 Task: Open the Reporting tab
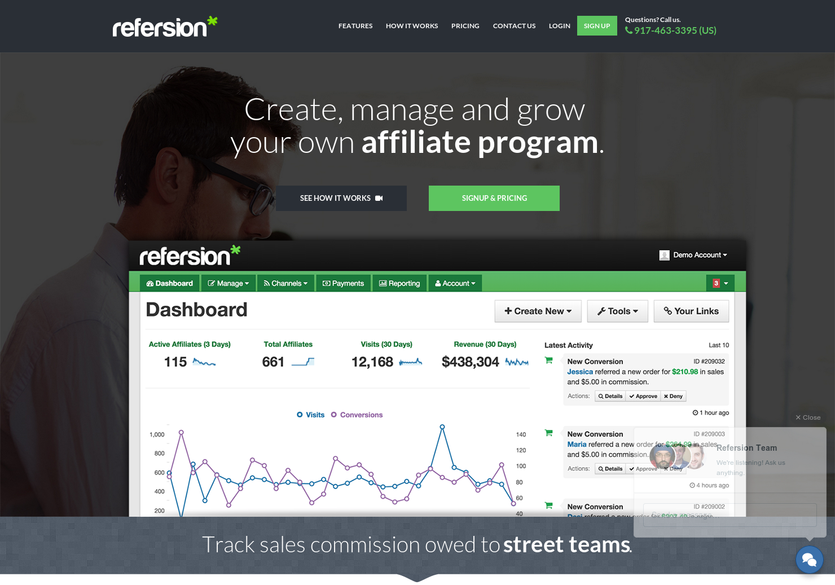coord(399,283)
